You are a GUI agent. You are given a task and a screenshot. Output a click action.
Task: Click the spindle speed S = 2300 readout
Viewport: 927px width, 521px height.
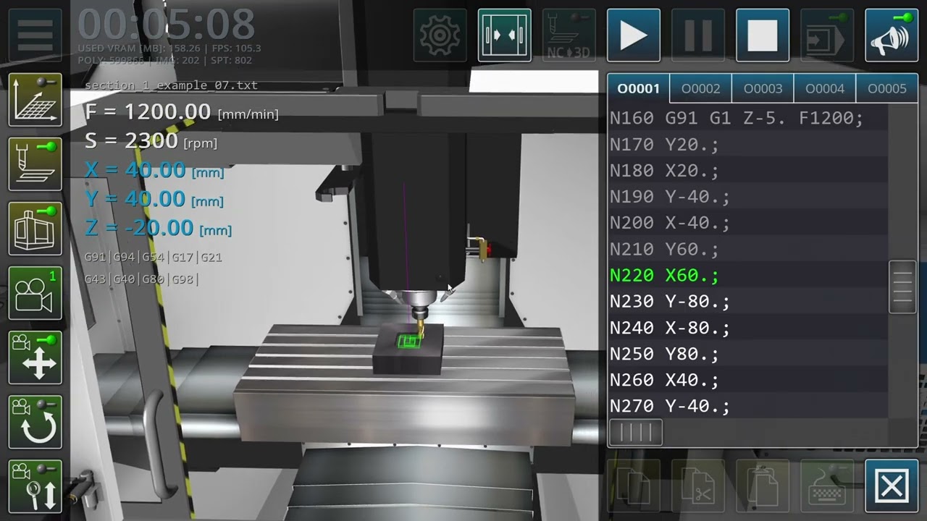point(151,141)
